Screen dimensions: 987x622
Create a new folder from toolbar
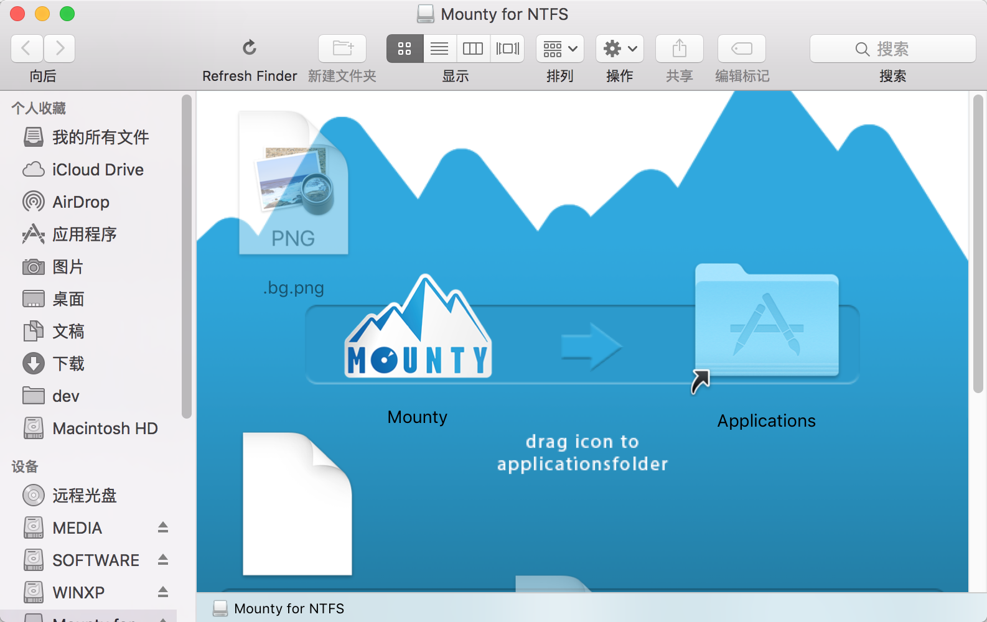coord(342,49)
